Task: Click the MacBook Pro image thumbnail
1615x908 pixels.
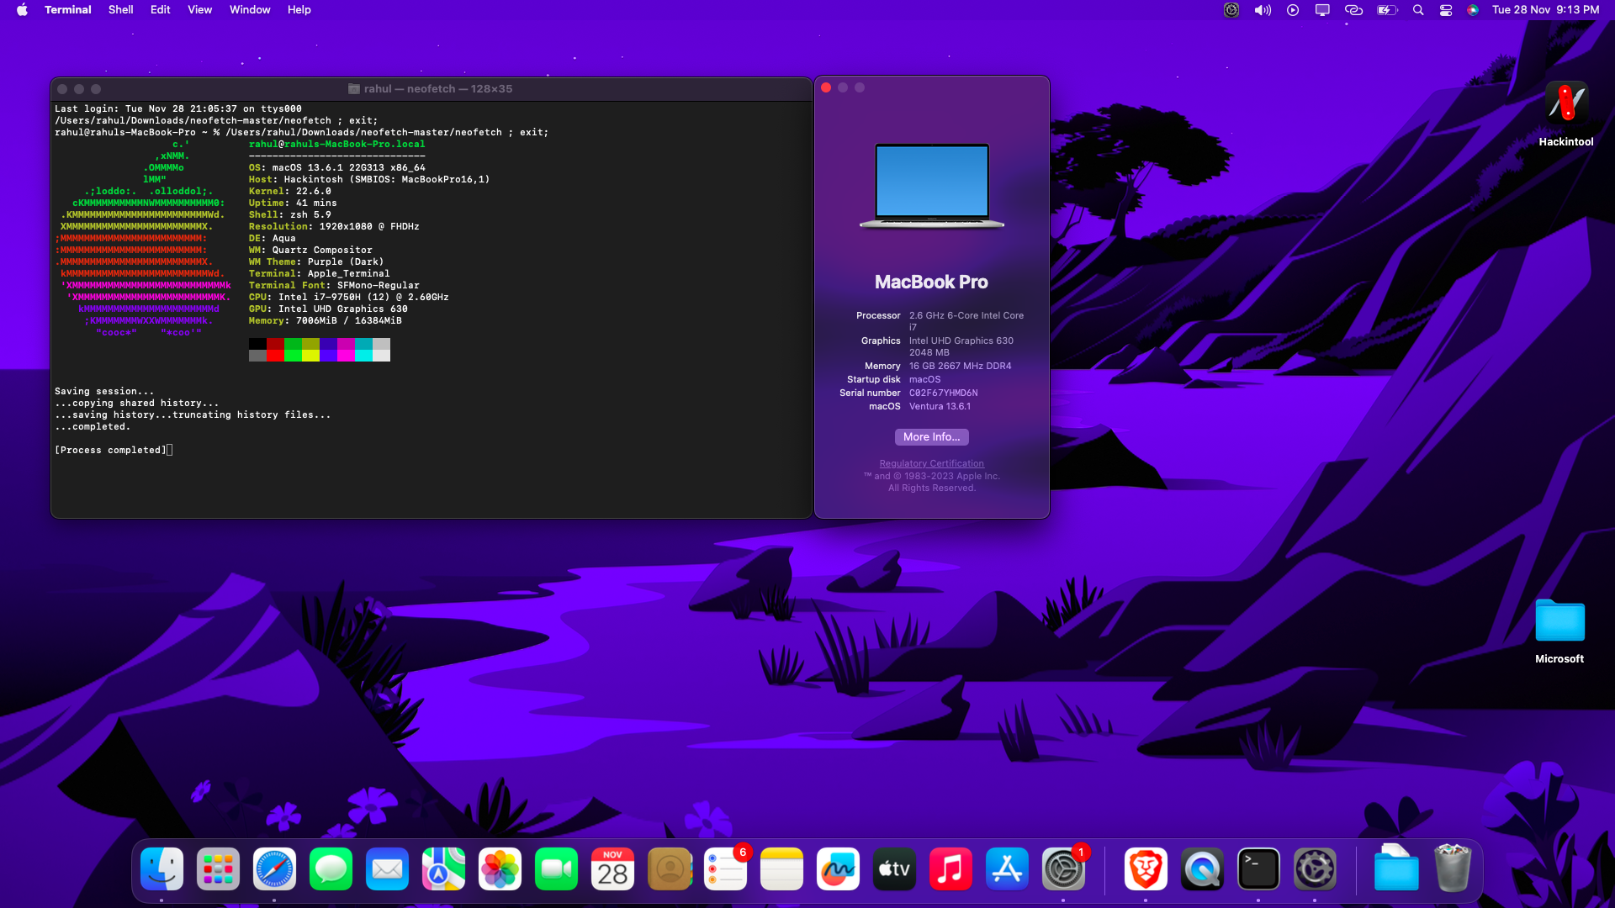Action: click(931, 186)
